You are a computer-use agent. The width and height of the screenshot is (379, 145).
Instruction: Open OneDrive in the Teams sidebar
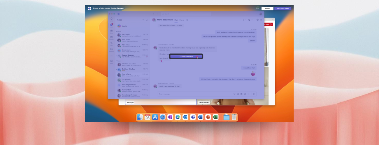111,50
